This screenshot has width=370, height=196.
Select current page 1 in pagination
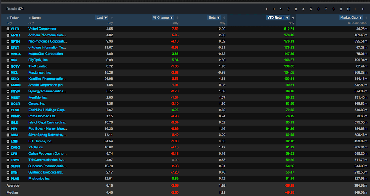click(x=281, y=9)
